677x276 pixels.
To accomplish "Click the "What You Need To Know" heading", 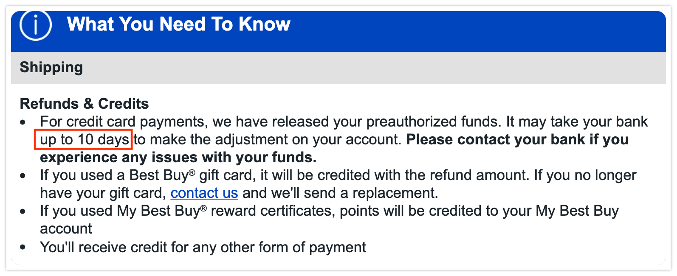I will [179, 24].
